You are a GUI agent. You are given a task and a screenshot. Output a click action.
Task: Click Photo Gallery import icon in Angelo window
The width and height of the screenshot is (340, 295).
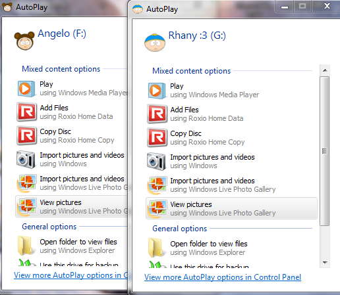tap(26, 183)
